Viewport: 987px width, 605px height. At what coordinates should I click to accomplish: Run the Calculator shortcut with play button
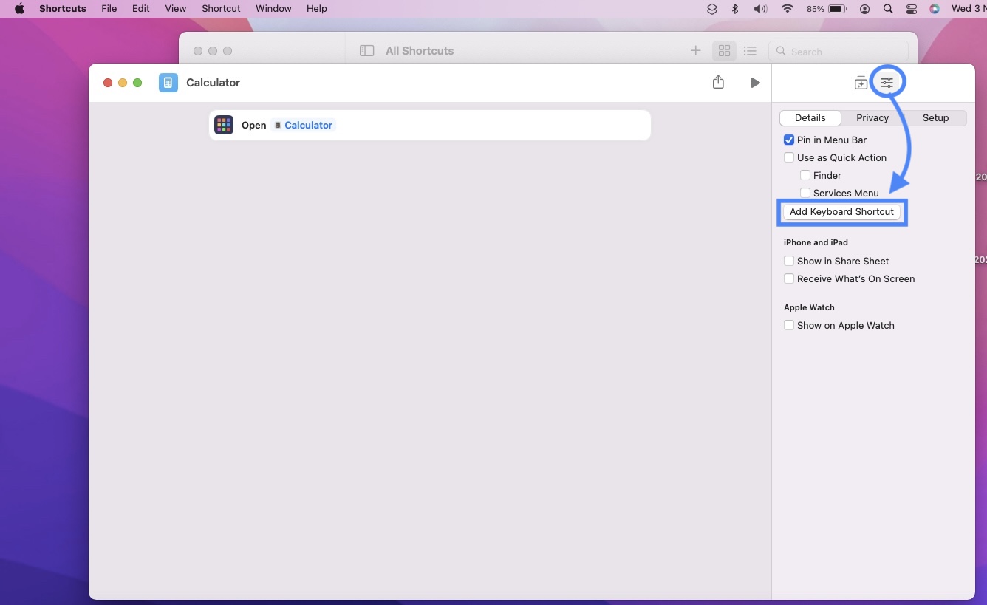[x=755, y=83]
